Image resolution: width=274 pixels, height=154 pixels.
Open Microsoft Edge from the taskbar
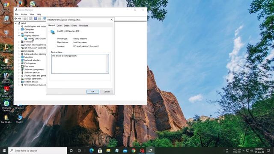point(91,151)
